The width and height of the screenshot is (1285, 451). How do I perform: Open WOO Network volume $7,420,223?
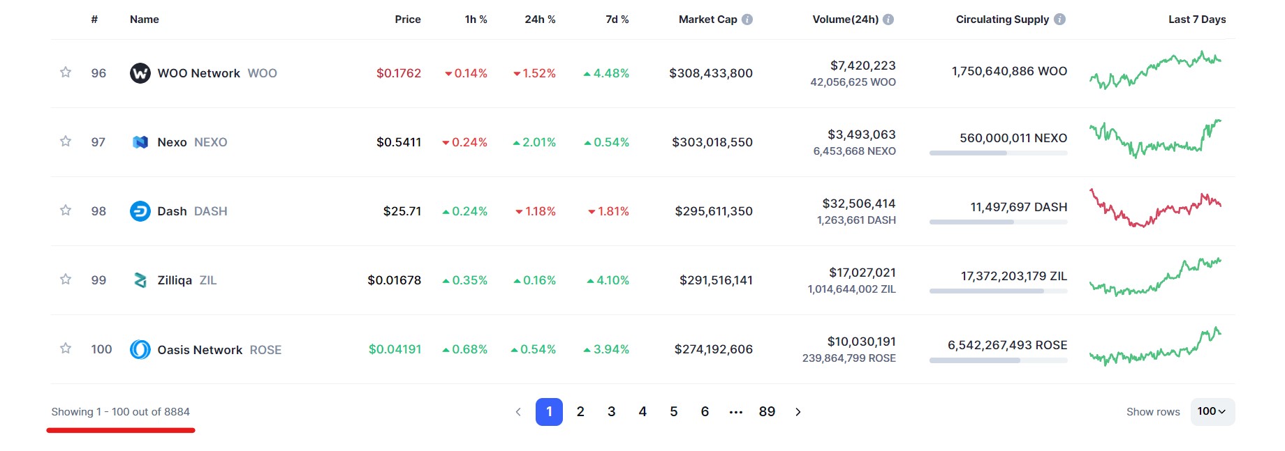coord(863,66)
